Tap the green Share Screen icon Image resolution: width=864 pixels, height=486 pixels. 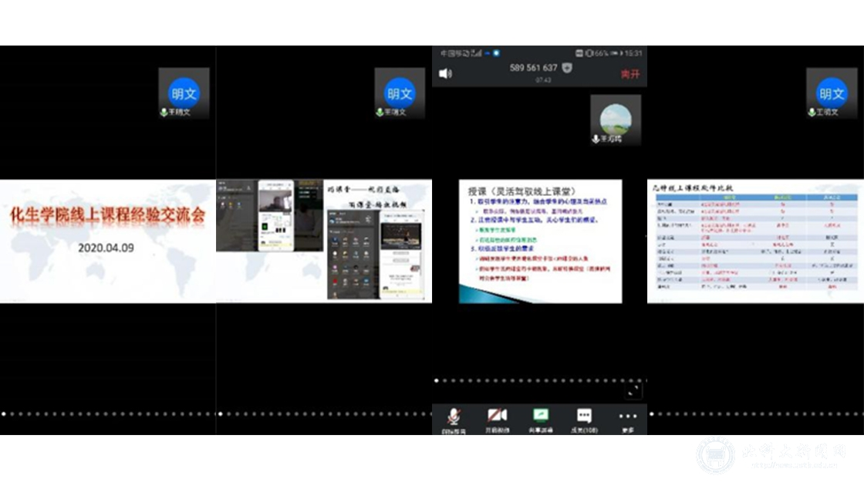point(541,417)
